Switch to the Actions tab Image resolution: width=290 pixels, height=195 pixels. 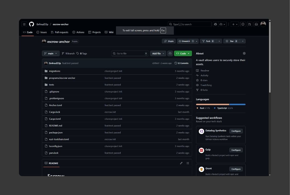(x=78, y=32)
